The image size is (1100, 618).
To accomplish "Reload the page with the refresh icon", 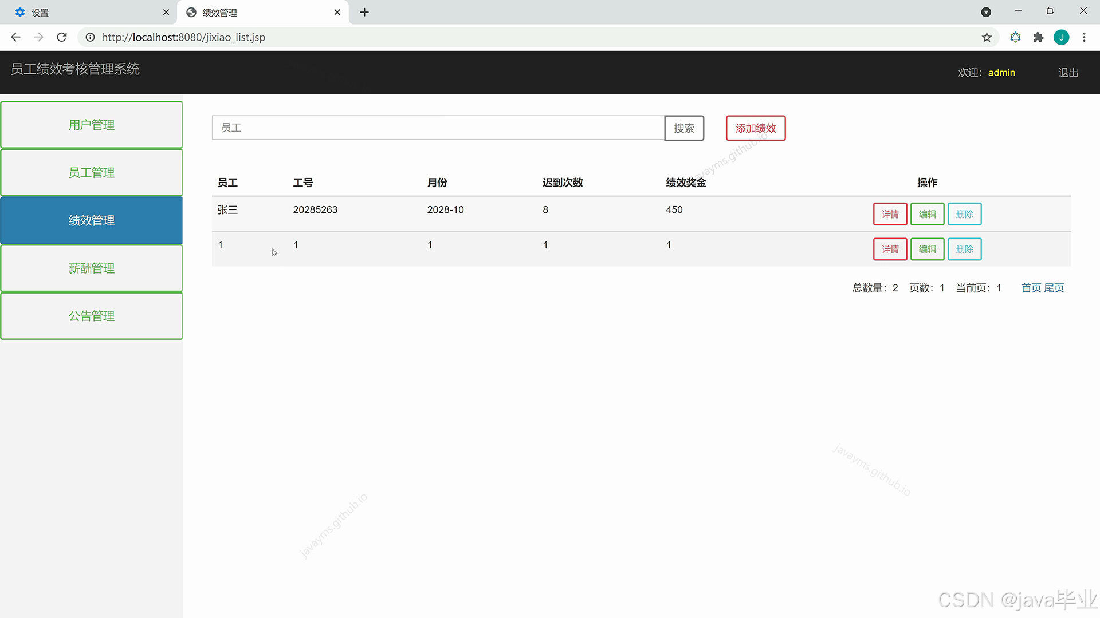I will click(62, 37).
